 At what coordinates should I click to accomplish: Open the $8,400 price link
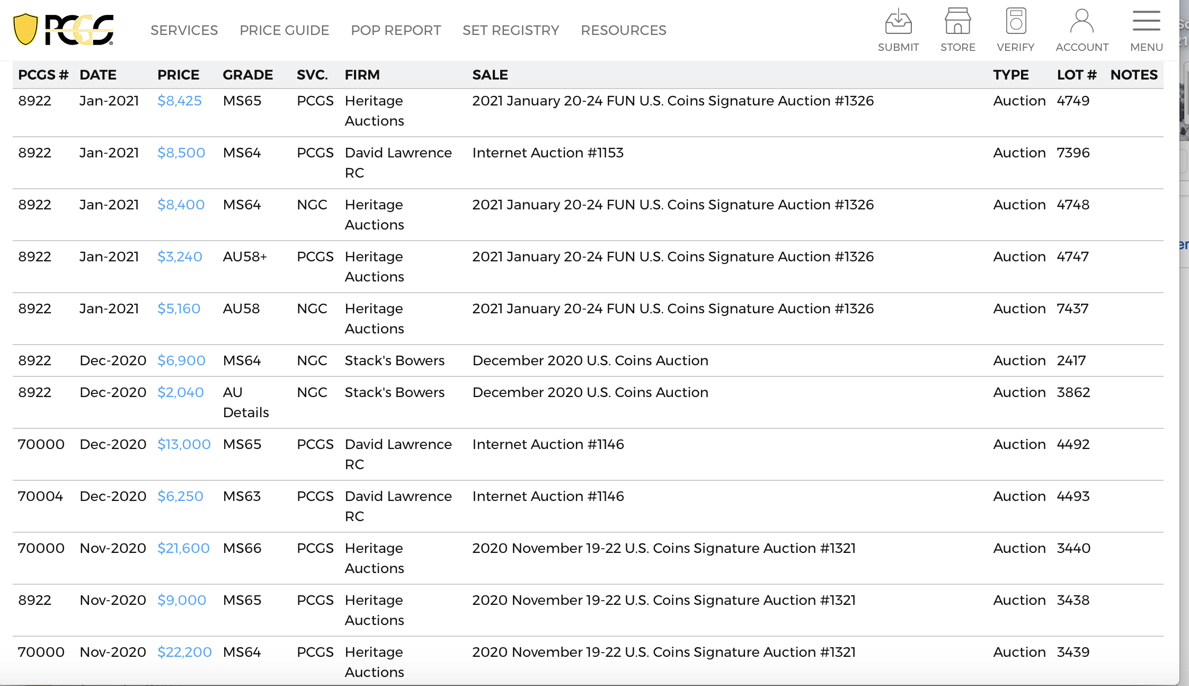coord(181,205)
